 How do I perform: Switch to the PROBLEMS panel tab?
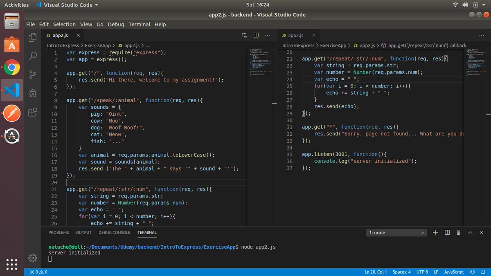(x=59, y=233)
